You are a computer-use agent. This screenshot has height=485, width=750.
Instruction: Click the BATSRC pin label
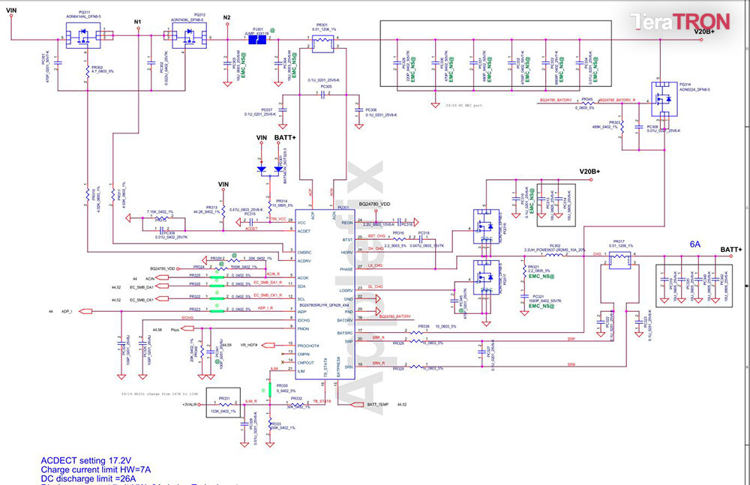tap(345, 333)
